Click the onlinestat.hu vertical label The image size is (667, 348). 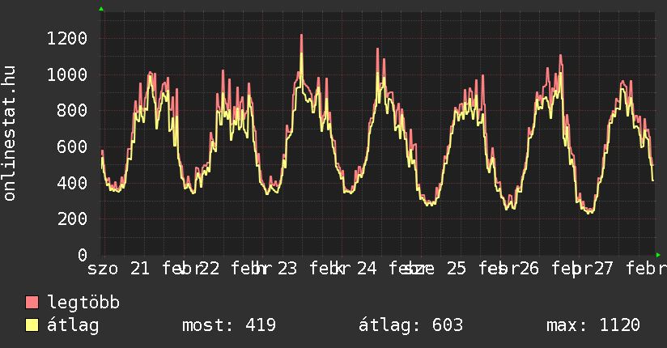click(x=10, y=134)
